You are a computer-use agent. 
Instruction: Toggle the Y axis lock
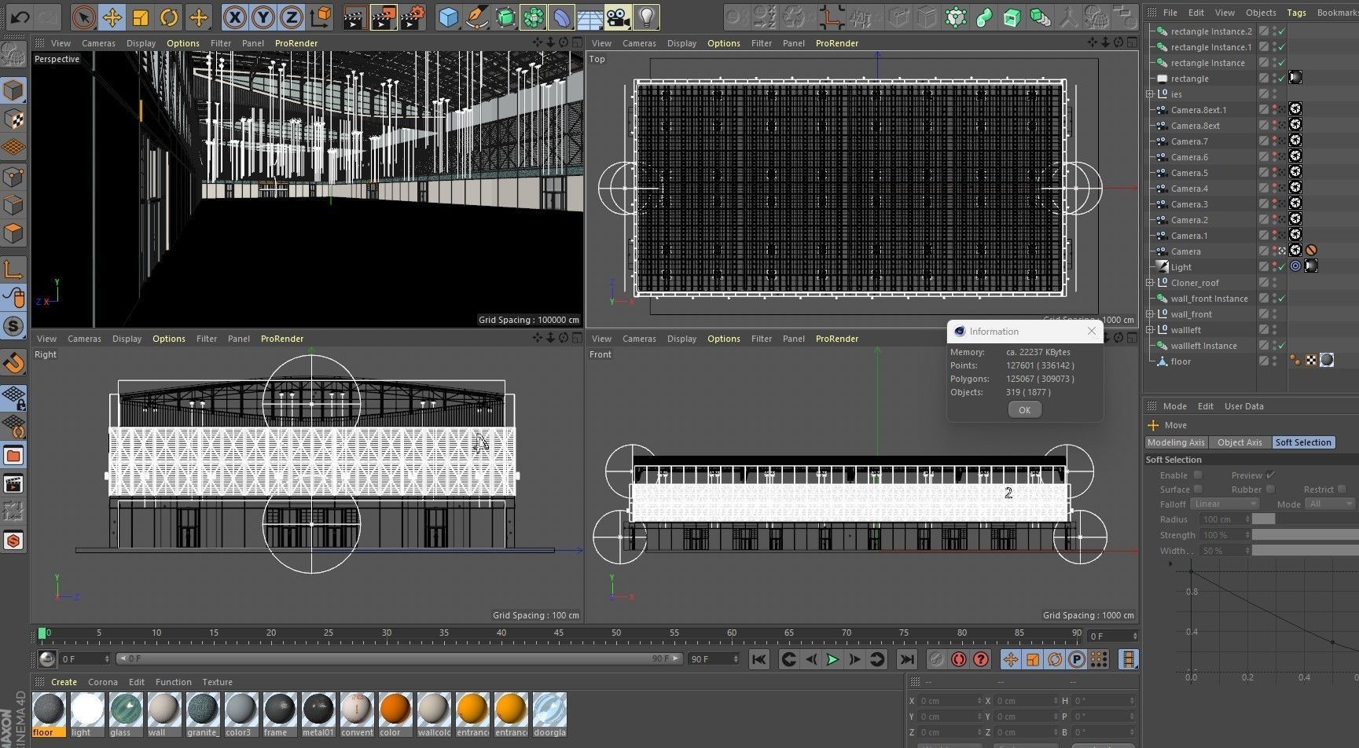tap(263, 16)
